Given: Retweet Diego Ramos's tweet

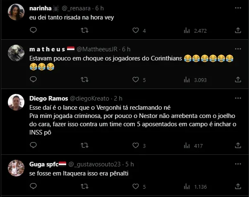Looking at the screenshot, I should pyautogui.click(x=84, y=145).
